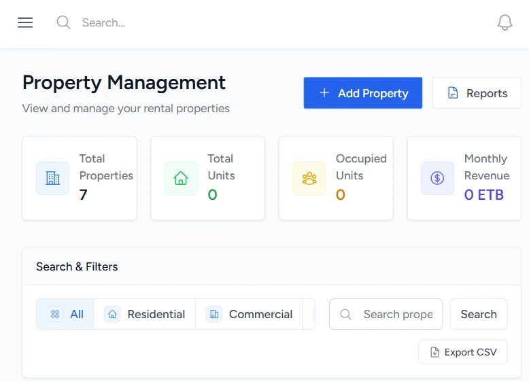Focus the Search properties input

click(x=386, y=314)
